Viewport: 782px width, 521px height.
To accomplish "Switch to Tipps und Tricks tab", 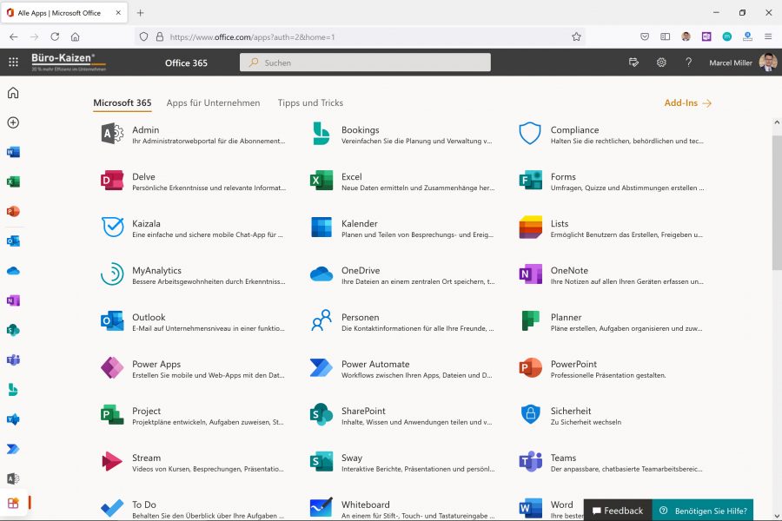I will click(x=310, y=102).
